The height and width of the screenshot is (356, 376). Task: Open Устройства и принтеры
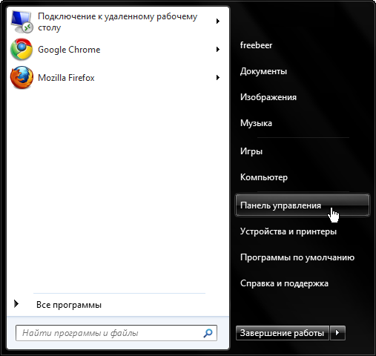point(288,231)
